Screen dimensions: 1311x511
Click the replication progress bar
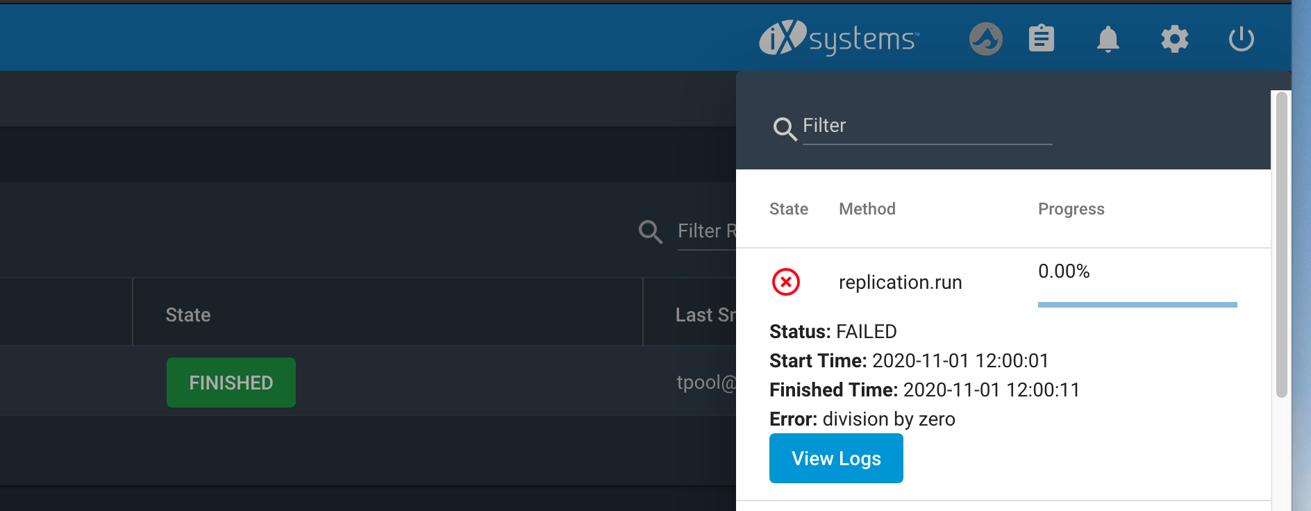click(1137, 305)
